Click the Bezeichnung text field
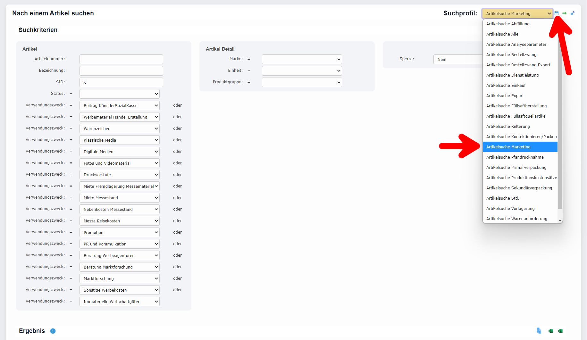Viewport: 587px width, 340px height. point(121,71)
